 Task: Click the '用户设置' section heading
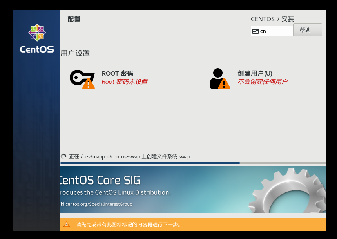click(75, 53)
